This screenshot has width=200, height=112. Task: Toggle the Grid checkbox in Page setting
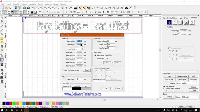pyautogui.click(x=63, y=79)
